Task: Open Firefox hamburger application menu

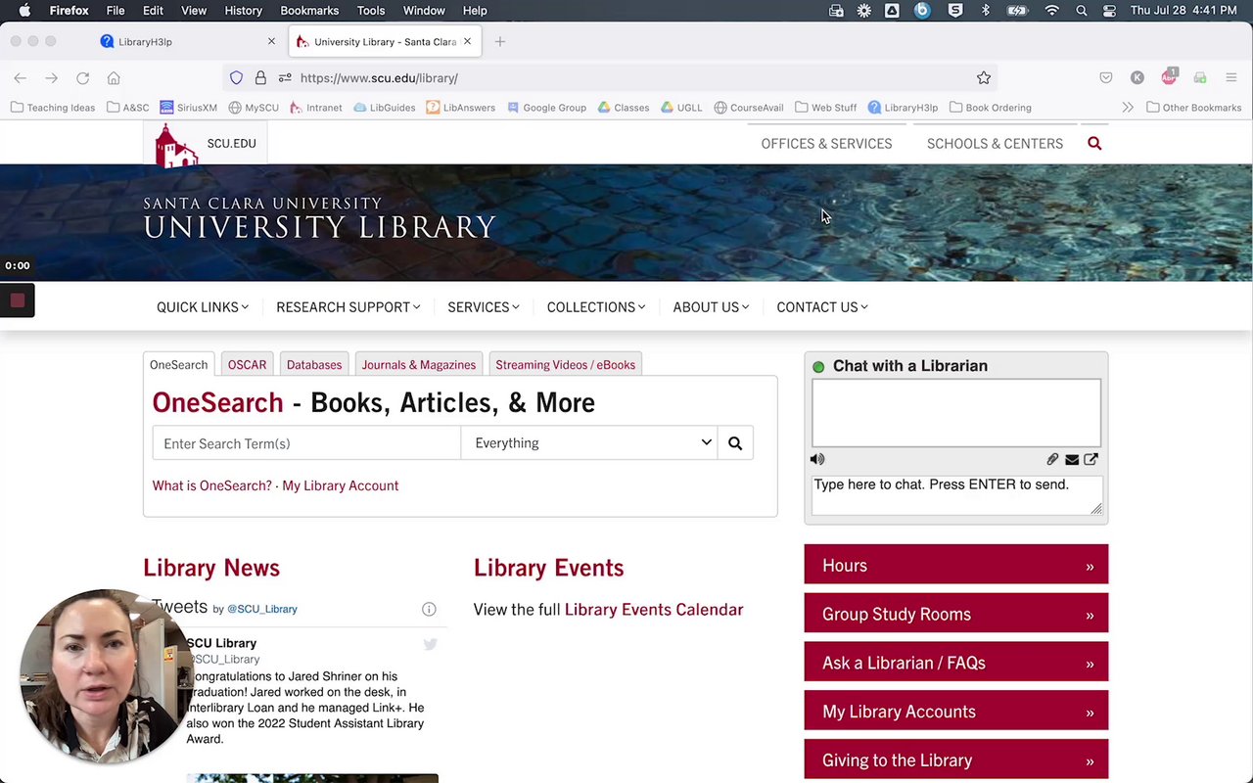Action: pos(1231,78)
